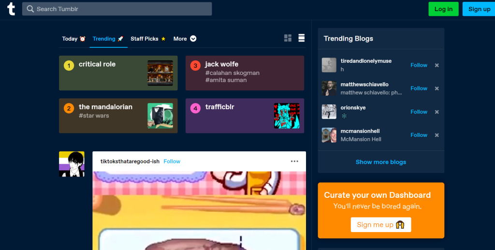Open mcmansionhell blog avatar
Viewport: 495px width, 250px height.
point(329,135)
